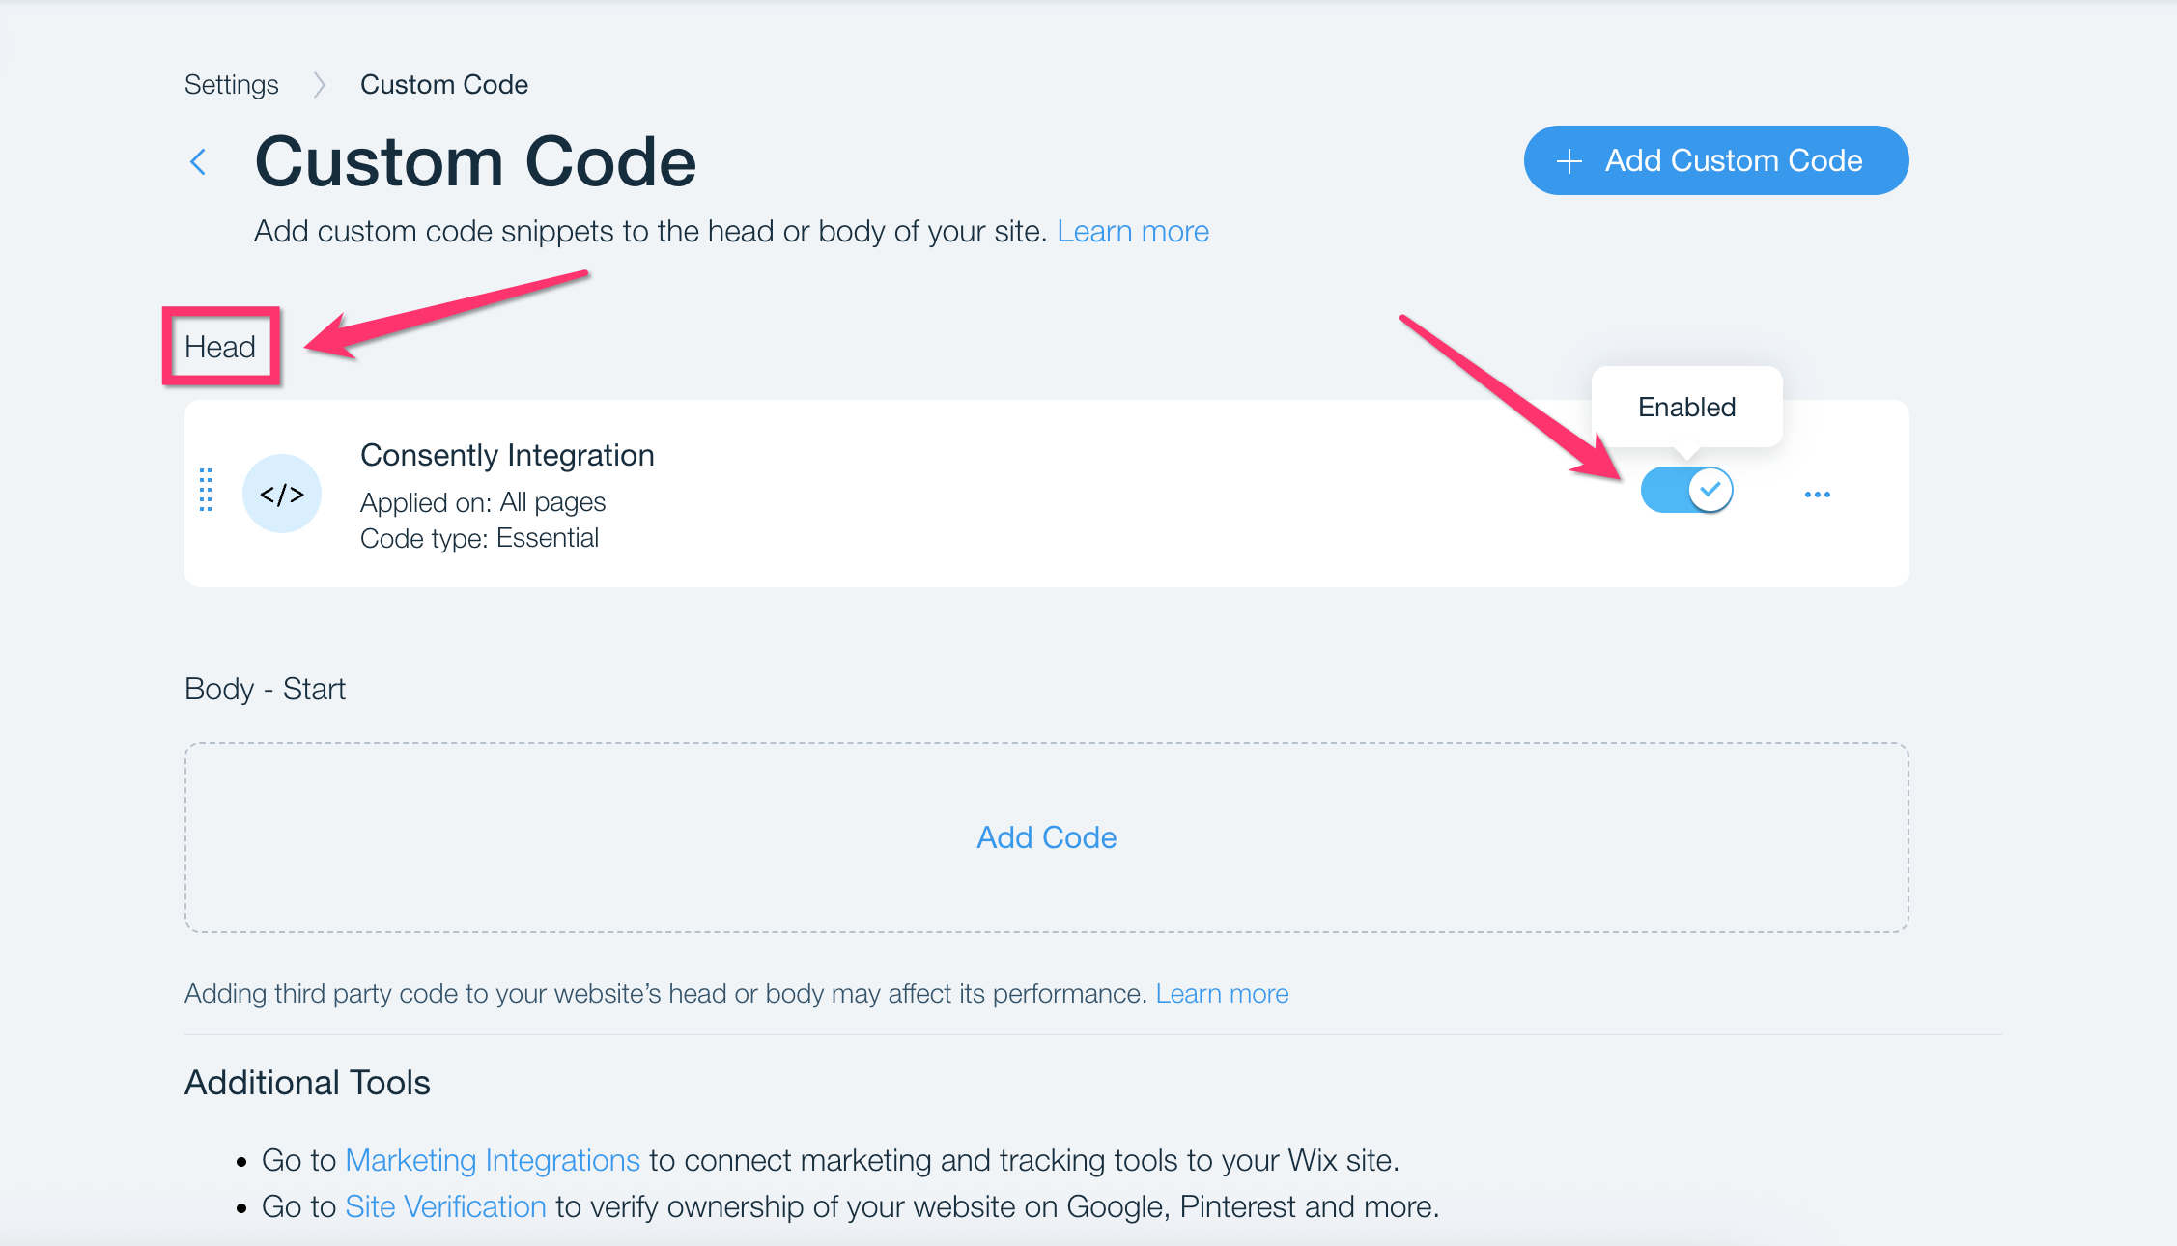The width and height of the screenshot is (2177, 1246).
Task: Click the code snippet </> icon
Action: (281, 493)
